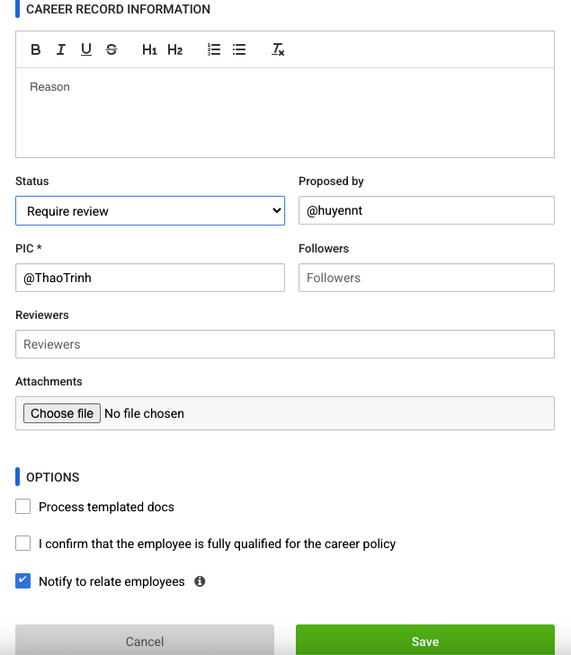Click the 'No file chosen' text

click(144, 413)
